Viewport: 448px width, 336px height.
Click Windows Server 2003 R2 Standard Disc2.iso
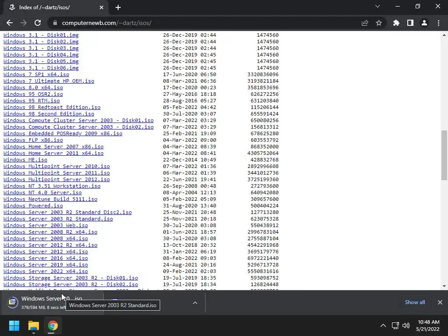click(68, 213)
